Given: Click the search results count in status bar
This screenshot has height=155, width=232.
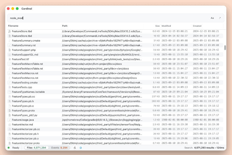Looking at the screenshot, I should 204,148.
